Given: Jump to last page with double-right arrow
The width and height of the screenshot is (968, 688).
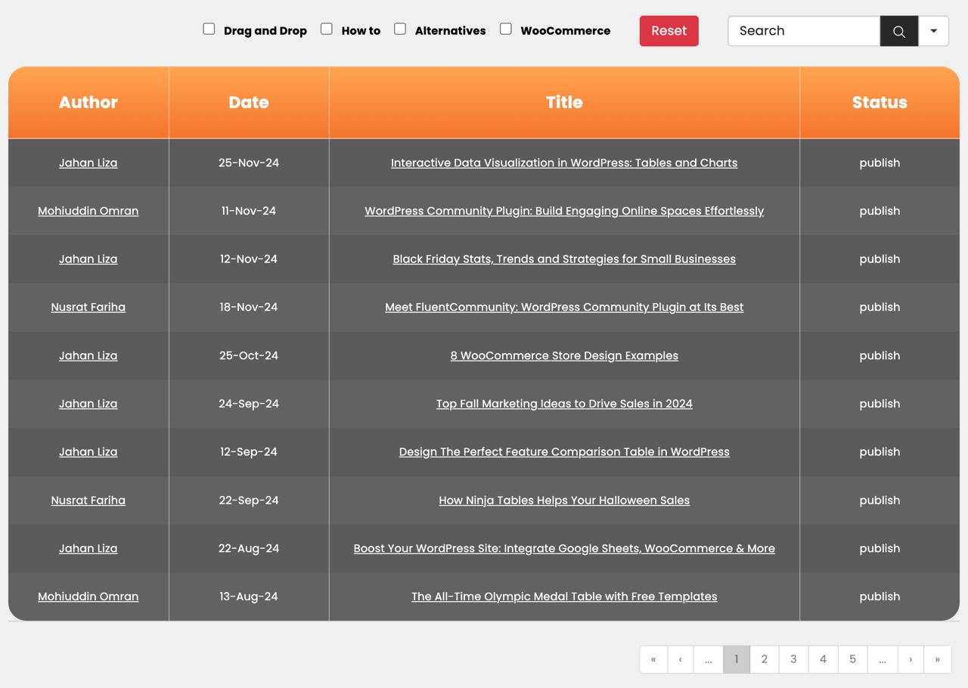Looking at the screenshot, I should 938,659.
